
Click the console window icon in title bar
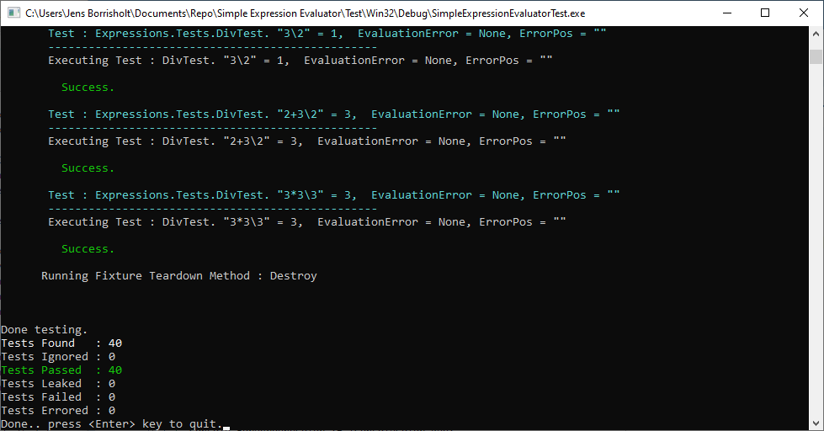(x=14, y=13)
